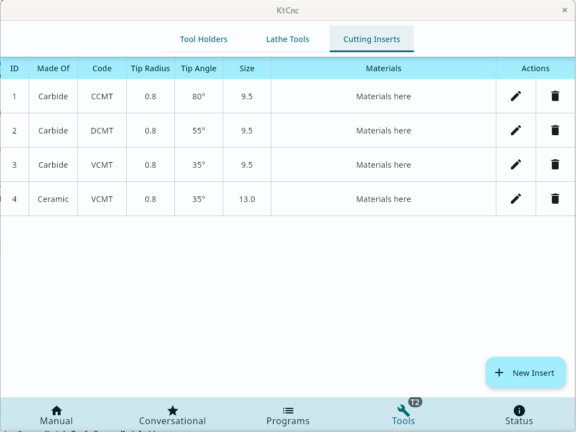576x432 pixels.
Task: Open the Lathe Tools tab
Action: pos(288,39)
